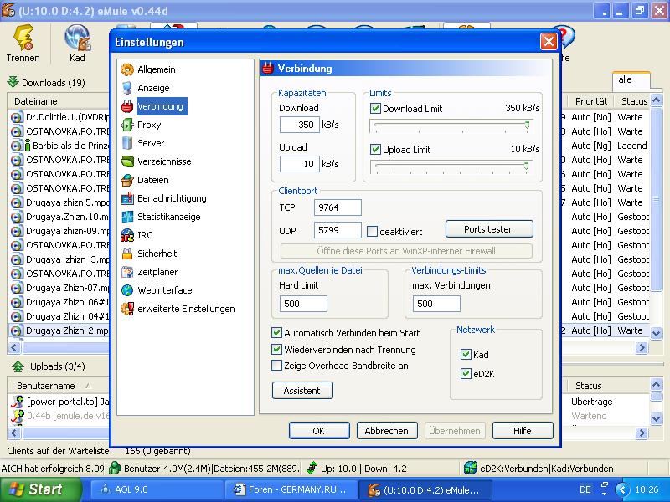The image size is (670, 502).
Task: Click the power-portal.to upload client icon
Action: (x=18, y=402)
